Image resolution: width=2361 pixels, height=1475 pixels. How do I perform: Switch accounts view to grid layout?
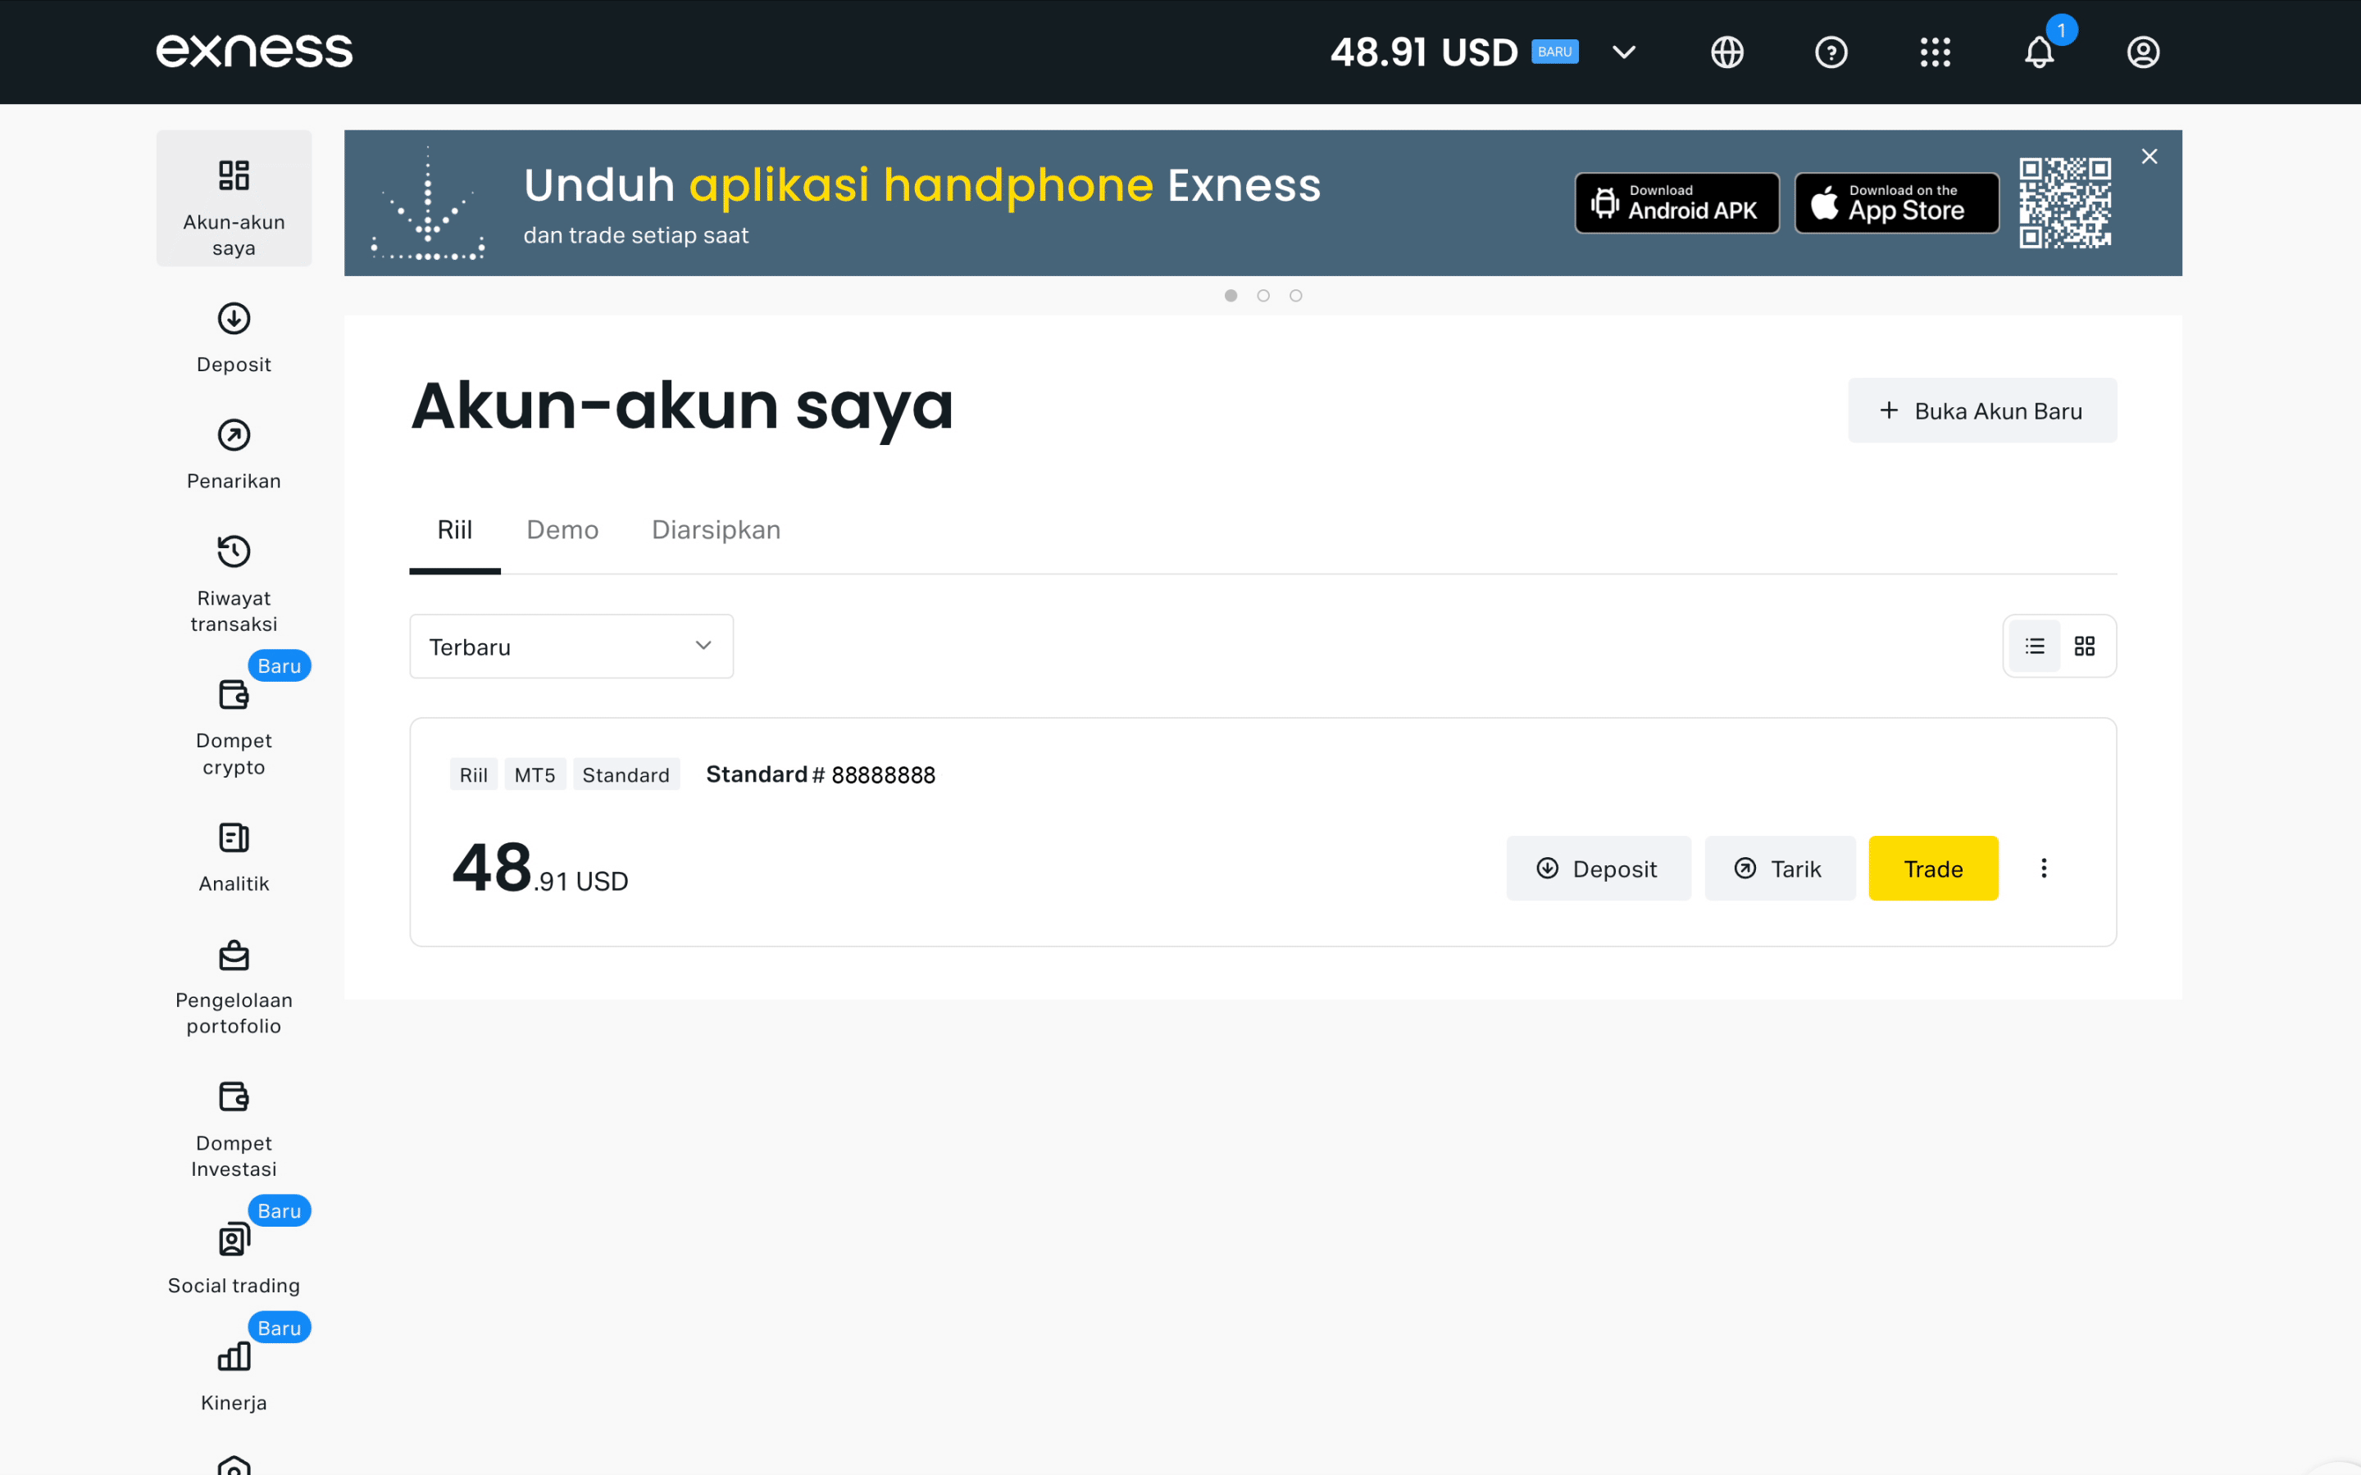pyautogui.click(x=2085, y=646)
